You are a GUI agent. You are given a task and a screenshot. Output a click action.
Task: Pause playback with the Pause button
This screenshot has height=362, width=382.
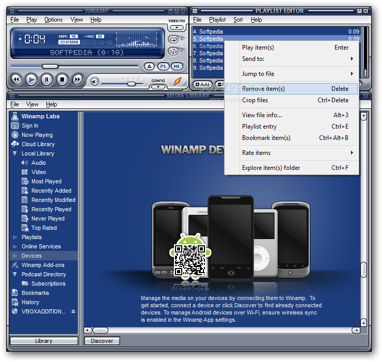tap(46, 80)
